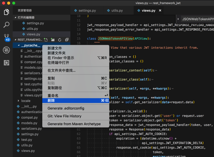The height and width of the screenshot is (157, 214).
Task: Collapse the __pycache__ folder
Action: tap(18, 45)
